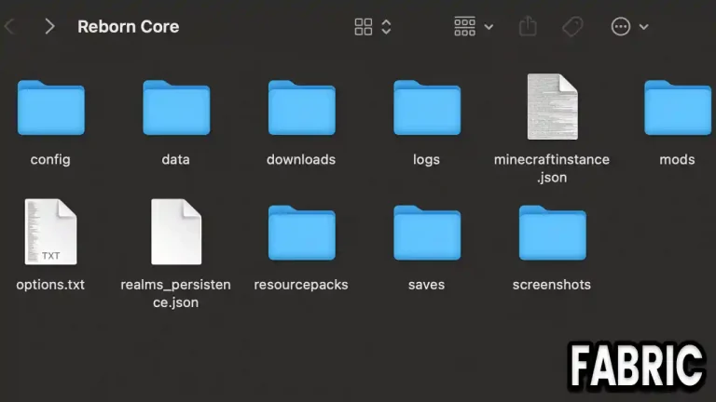
Task: Click the resourcepacks label text
Action: tap(301, 285)
